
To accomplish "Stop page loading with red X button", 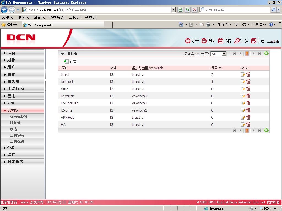I will tap(195, 10).
